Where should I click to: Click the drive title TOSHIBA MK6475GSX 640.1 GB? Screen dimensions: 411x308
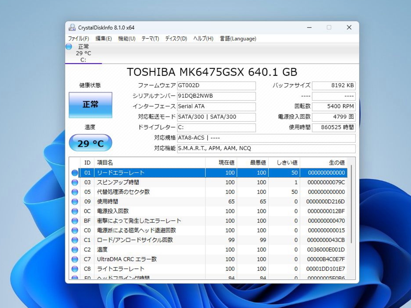pos(212,72)
